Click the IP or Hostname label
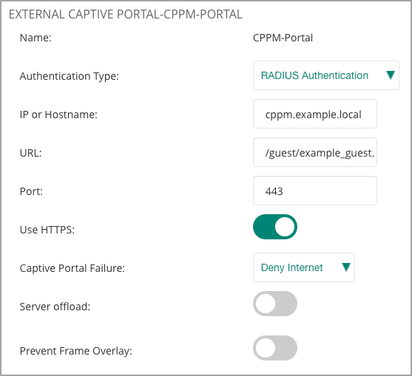 [58, 114]
